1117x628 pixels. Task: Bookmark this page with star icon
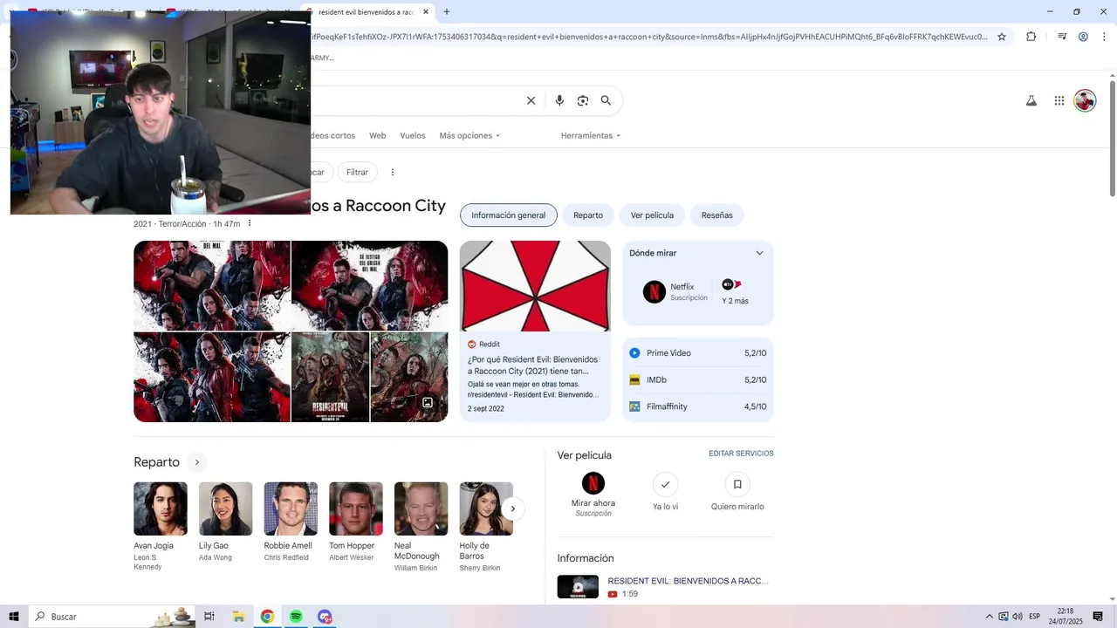tap(1002, 37)
